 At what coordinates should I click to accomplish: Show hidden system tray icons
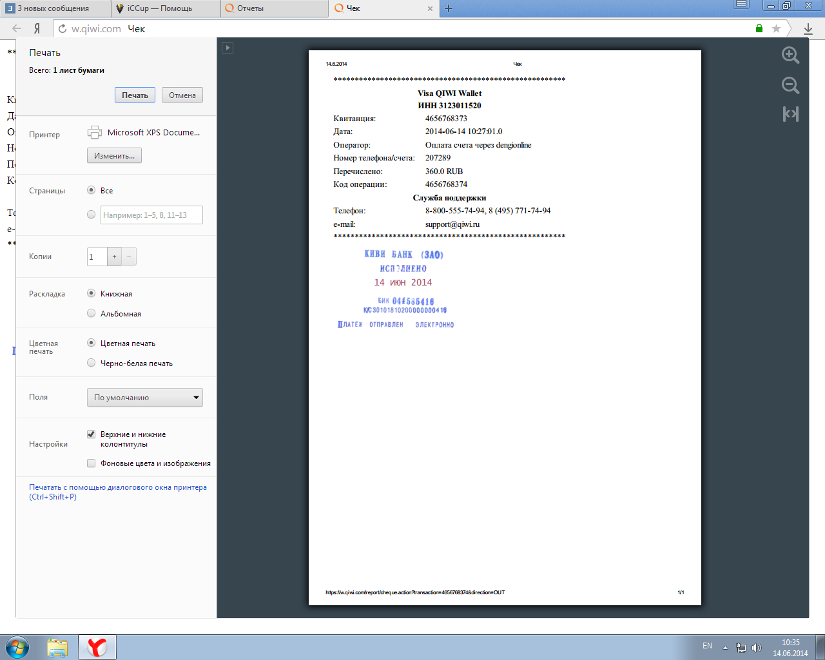pyautogui.click(x=725, y=647)
